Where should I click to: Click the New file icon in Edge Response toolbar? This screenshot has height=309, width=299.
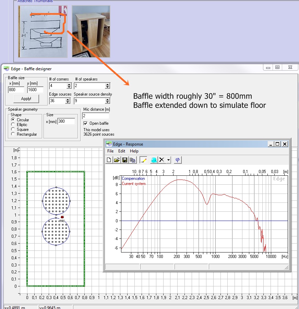(x=109, y=160)
